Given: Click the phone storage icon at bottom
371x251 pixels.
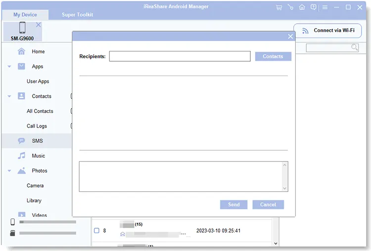Looking at the screenshot, I should (12, 222).
